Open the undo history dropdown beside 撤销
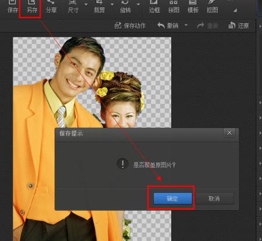262x241 pixels. point(186,25)
